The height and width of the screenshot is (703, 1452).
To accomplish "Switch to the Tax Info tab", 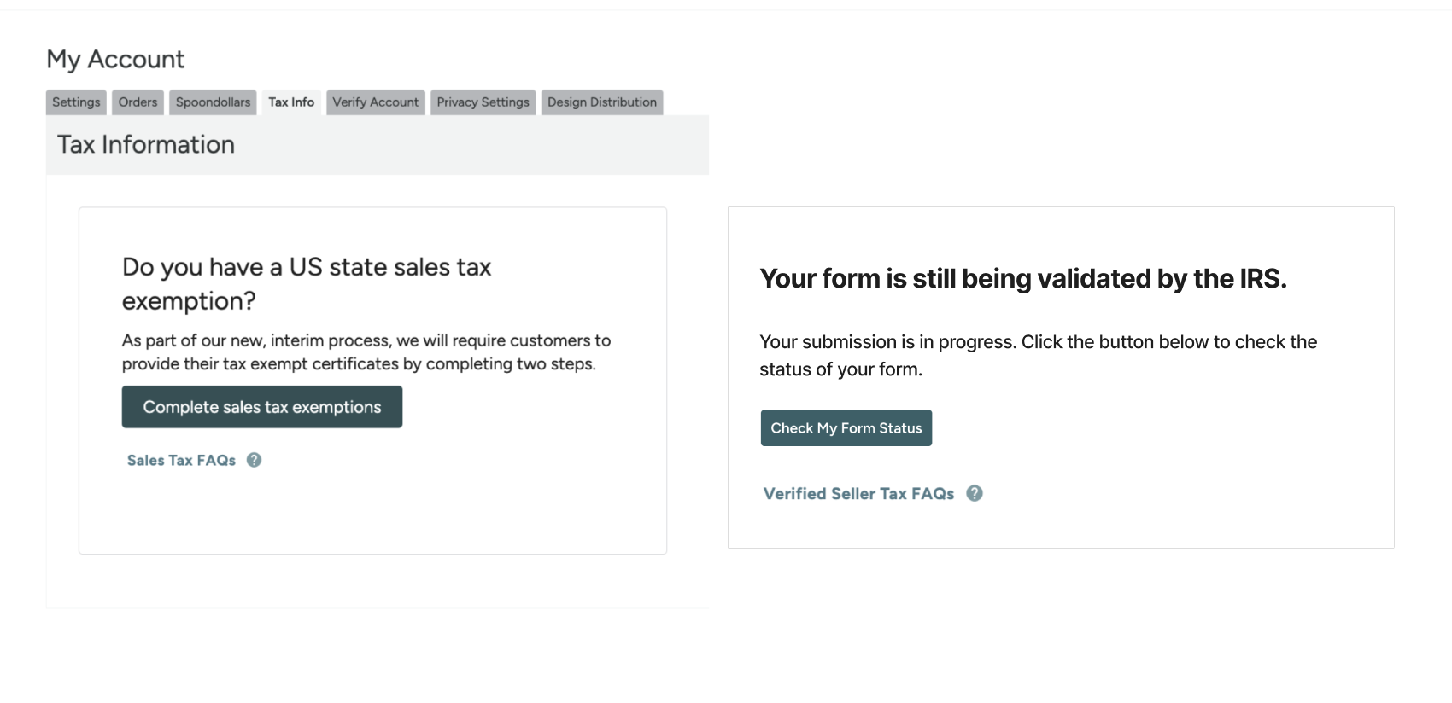I will tap(290, 102).
